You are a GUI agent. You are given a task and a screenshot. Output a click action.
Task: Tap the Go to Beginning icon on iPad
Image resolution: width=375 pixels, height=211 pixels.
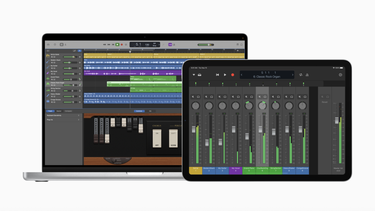(217, 75)
